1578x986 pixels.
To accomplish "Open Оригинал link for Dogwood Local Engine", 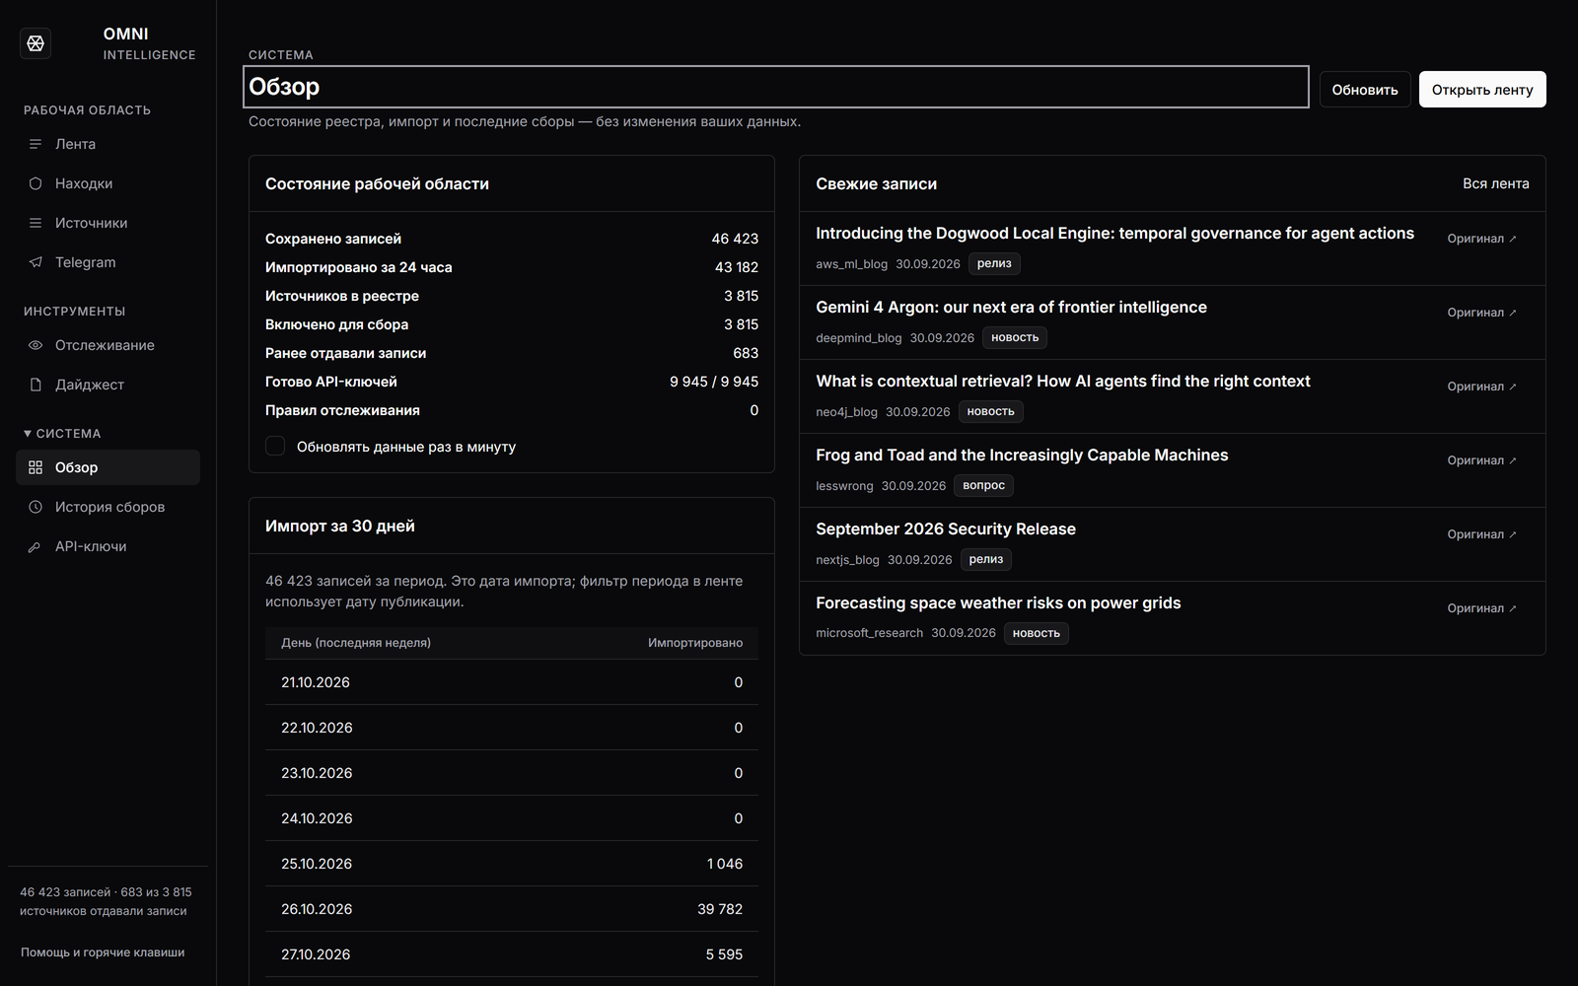I will [x=1481, y=239].
